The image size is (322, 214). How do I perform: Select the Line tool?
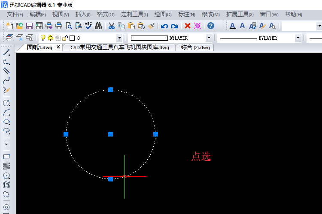[x=6, y=53]
